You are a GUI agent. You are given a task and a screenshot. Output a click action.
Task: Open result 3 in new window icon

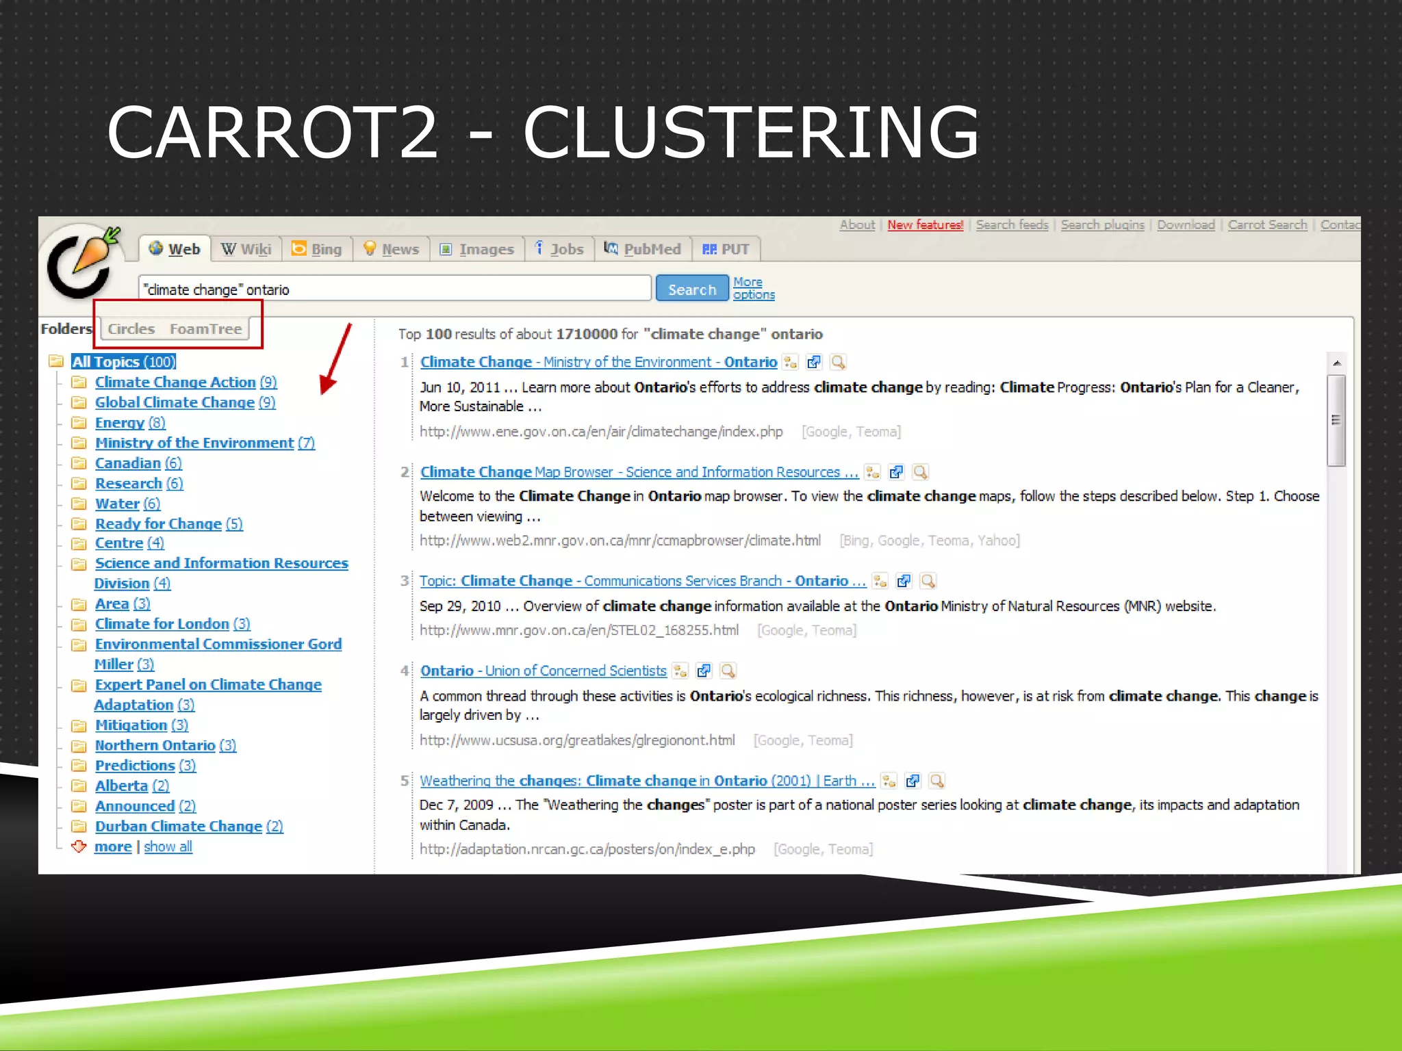tap(904, 581)
